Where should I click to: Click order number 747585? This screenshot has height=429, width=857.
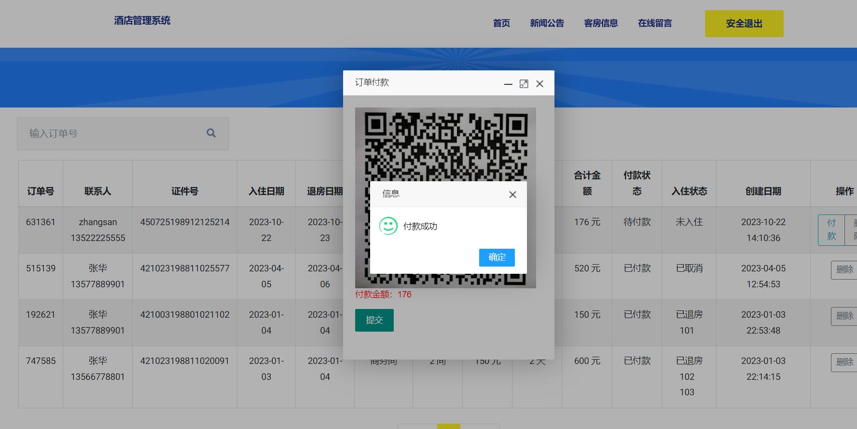(x=41, y=361)
